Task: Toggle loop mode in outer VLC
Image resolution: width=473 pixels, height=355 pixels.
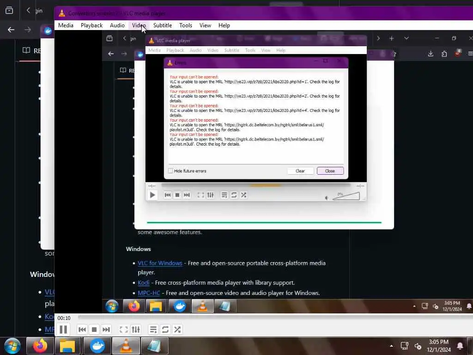Action: [165, 329]
